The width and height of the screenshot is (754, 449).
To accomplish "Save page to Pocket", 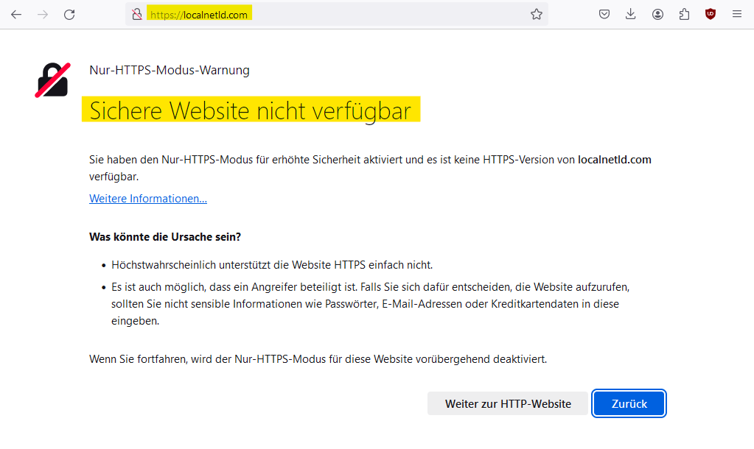I will [604, 14].
